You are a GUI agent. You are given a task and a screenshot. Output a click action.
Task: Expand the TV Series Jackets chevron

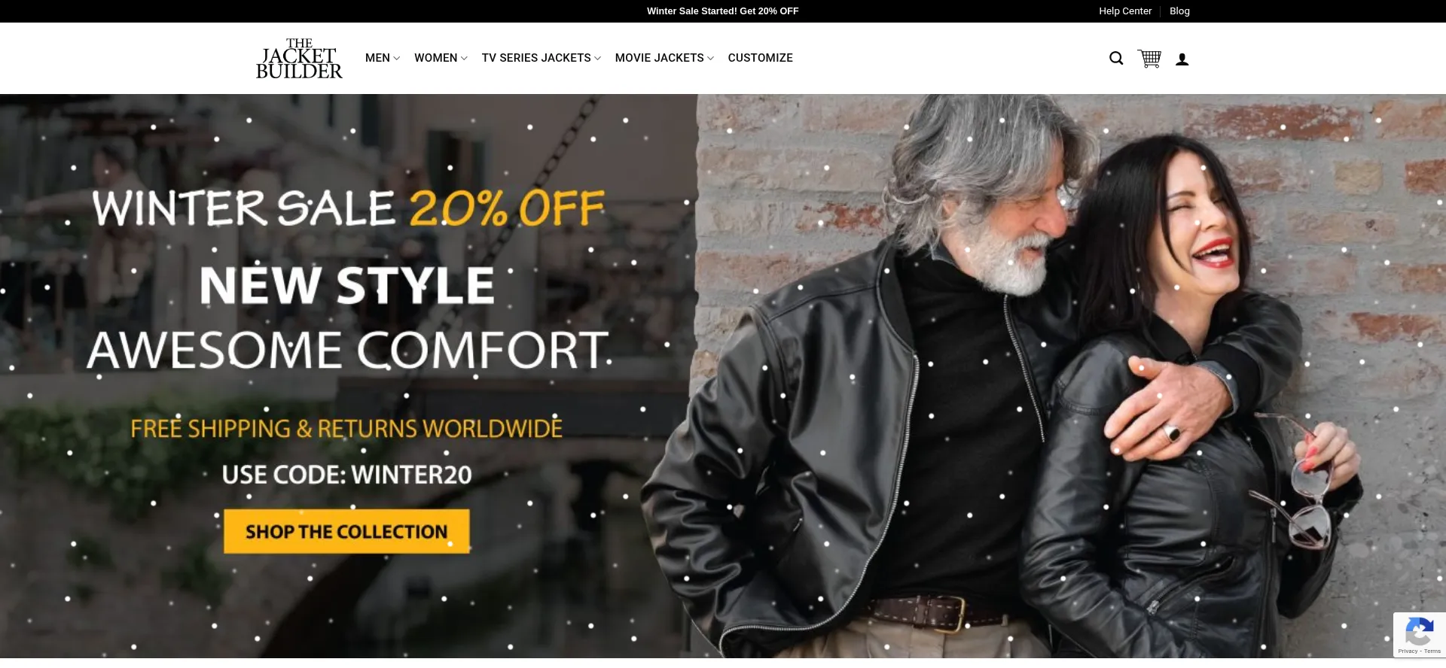coord(597,59)
